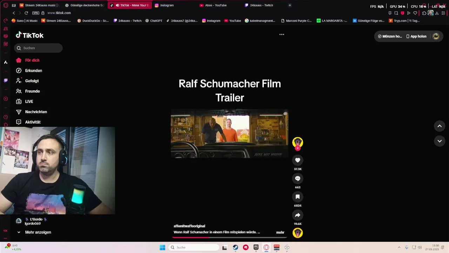Open browser downloads icon

(437, 13)
